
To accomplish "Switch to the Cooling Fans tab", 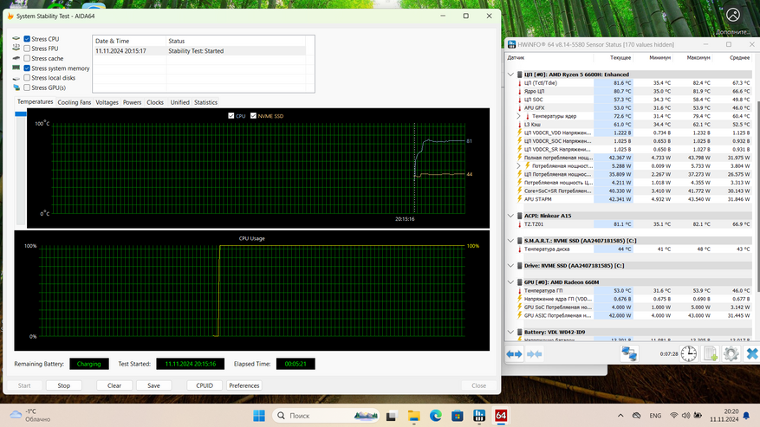I will coord(75,102).
